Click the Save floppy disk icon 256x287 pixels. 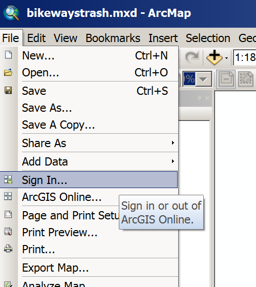point(8,90)
